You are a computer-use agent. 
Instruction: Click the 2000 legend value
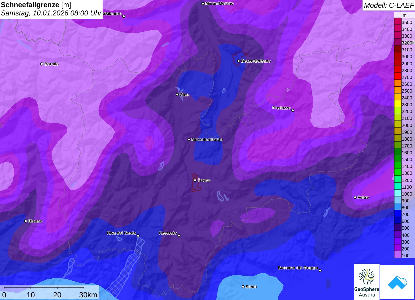tap(407, 125)
